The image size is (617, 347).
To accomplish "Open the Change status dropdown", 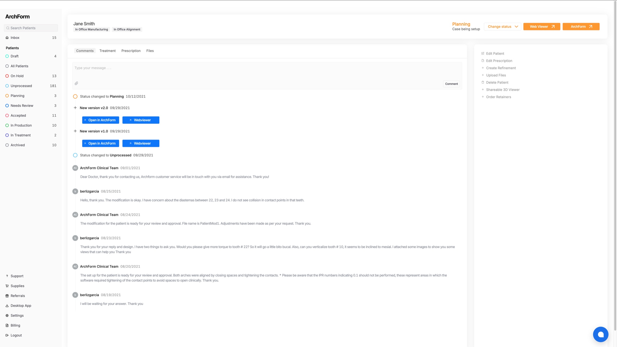I will (x=502, y=26).
